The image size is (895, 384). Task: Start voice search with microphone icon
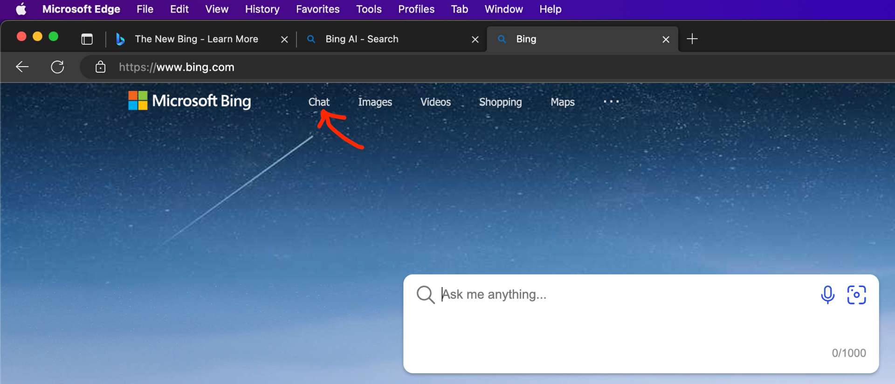(x=828, y=295)
